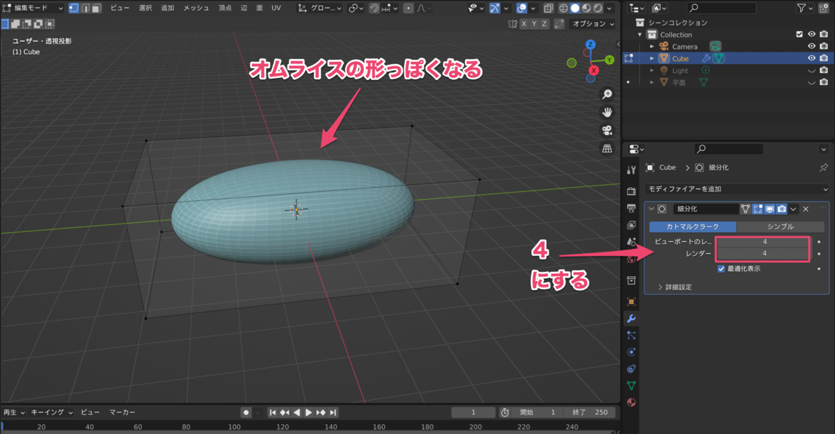Click Cube's mesh data icon in outliner
The height and width of the screenshot is (434, 835).
click(x=719, y=58)
